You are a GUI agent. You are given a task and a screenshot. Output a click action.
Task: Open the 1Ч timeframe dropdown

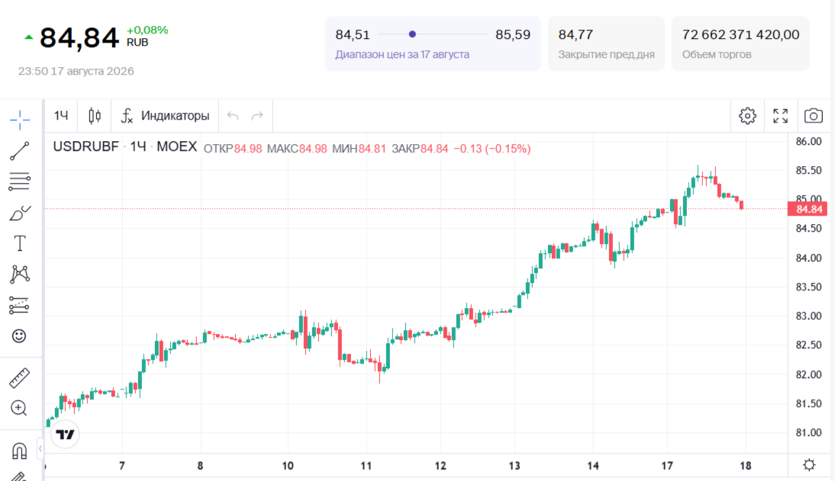tap(61, 115)
